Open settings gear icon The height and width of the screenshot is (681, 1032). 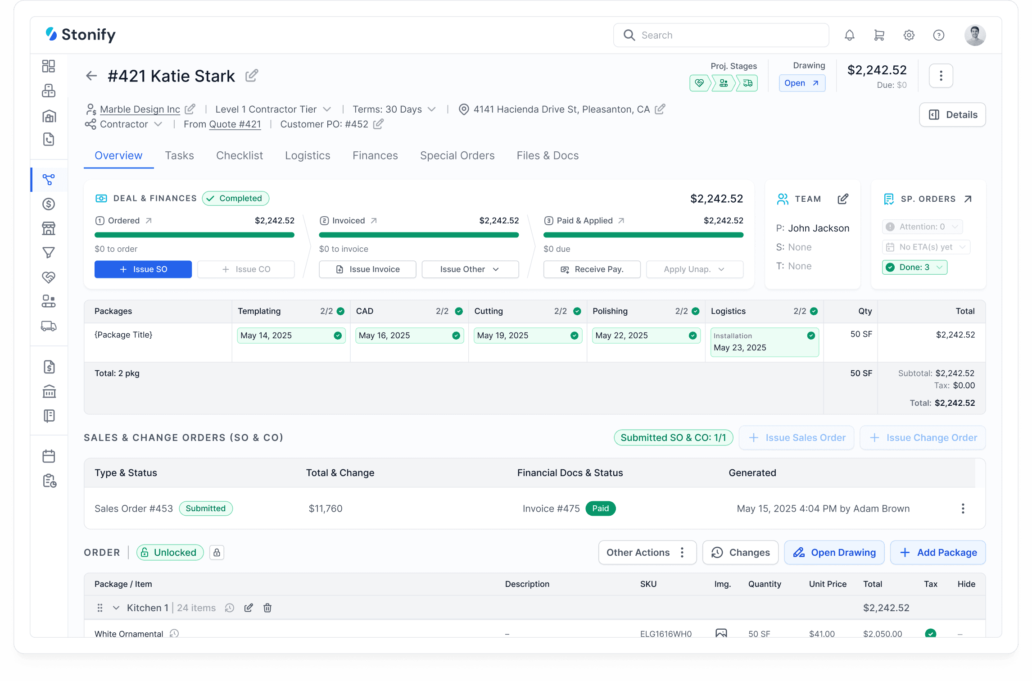tap(909, 35)
